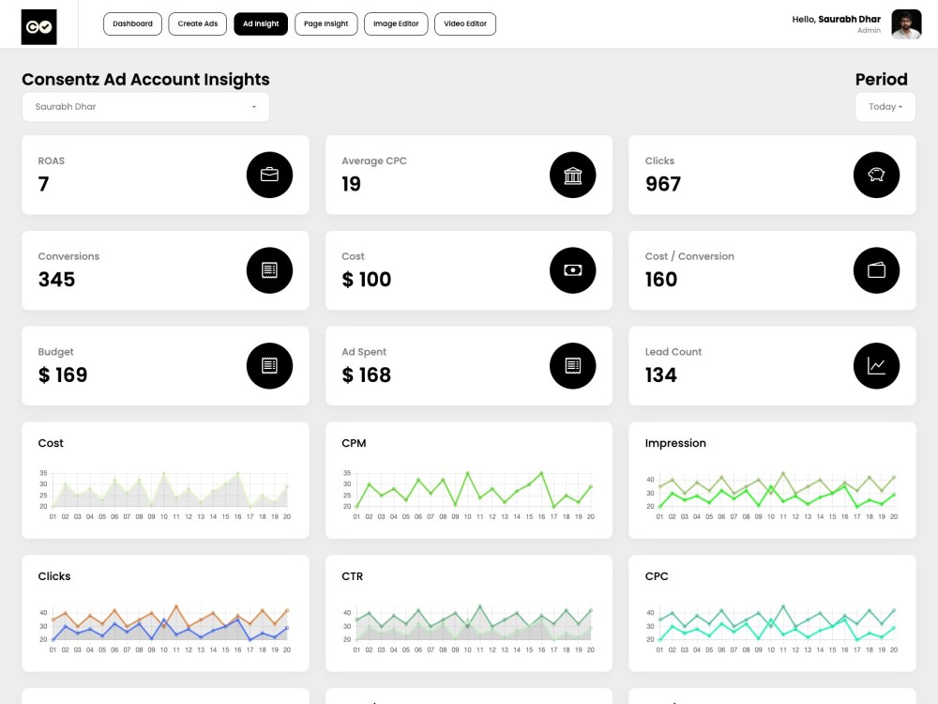Click the Average CPC bank icon
Viewport: 938px width, 704px height.
572,175
